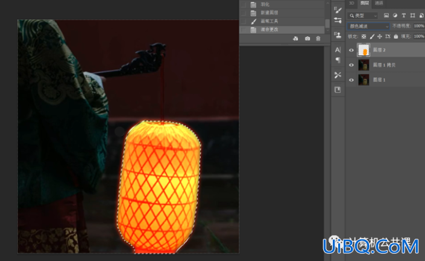
Task: Delete current history state trash icon
Action: pos(318,38)
